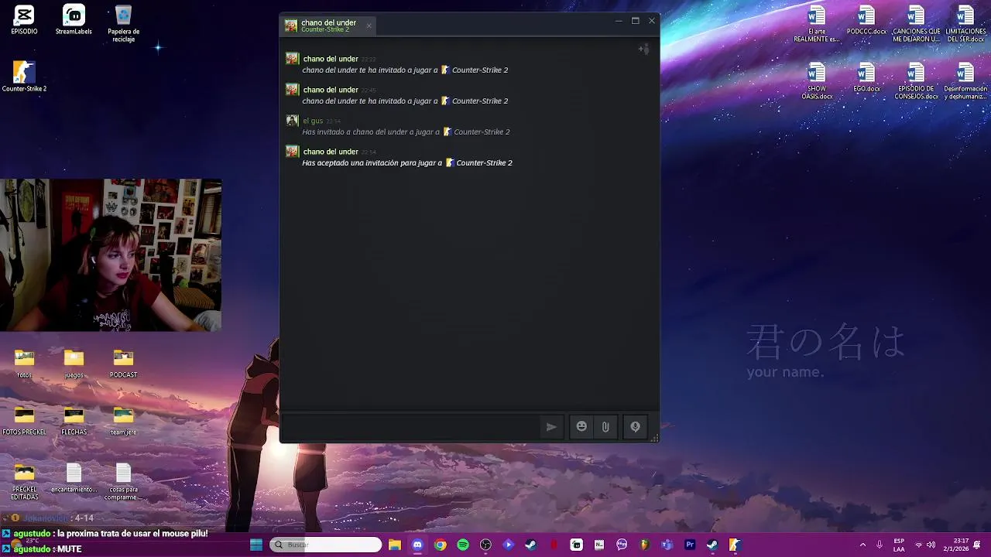The image size is (991, 557).
Task: Open Adobe Premiere Pro from the taskbar
Action: [x=690, y=545]
